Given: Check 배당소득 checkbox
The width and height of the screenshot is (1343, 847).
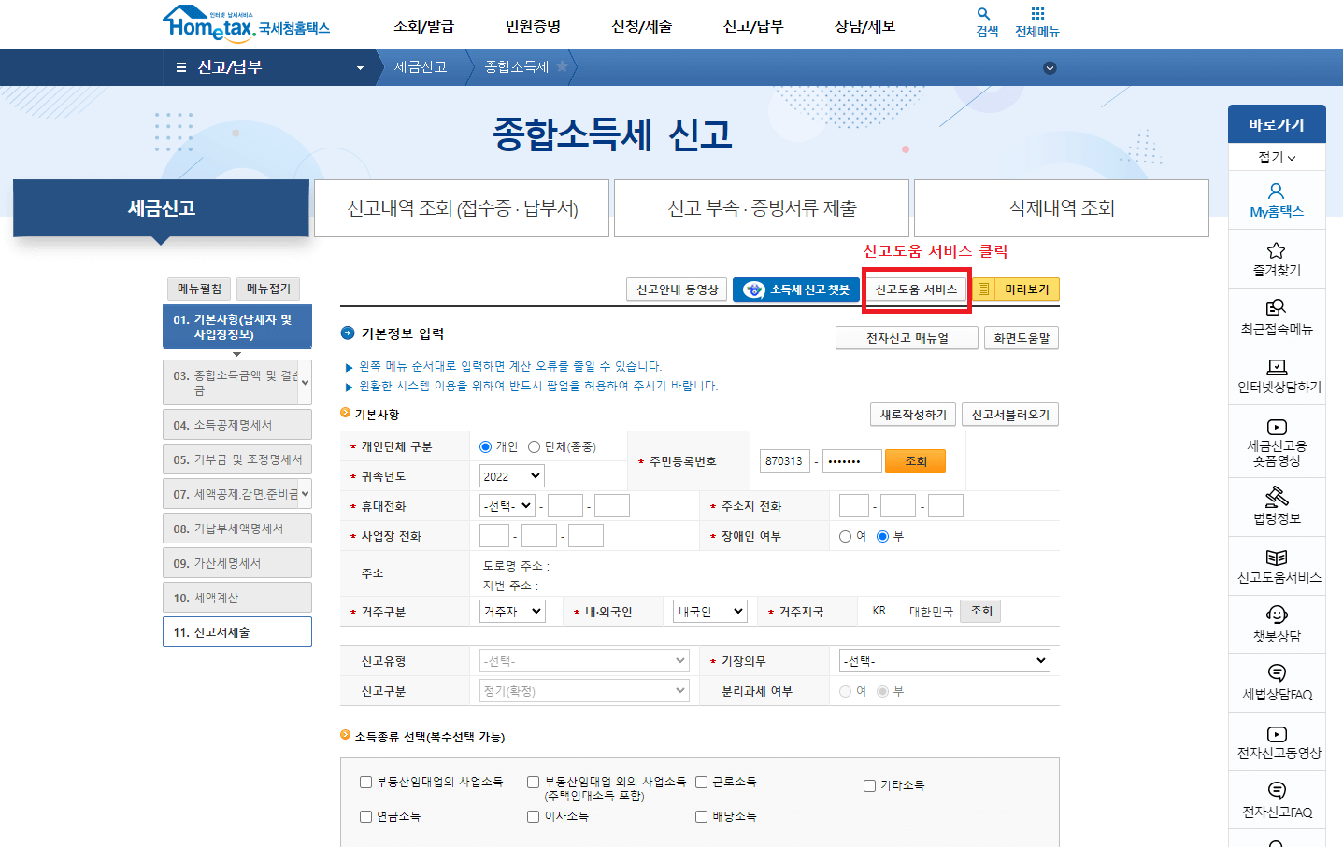Looking at the screenshot, I should click(701, 817).
